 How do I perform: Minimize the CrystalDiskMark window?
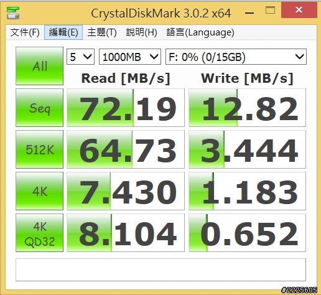tap(249, 13)
